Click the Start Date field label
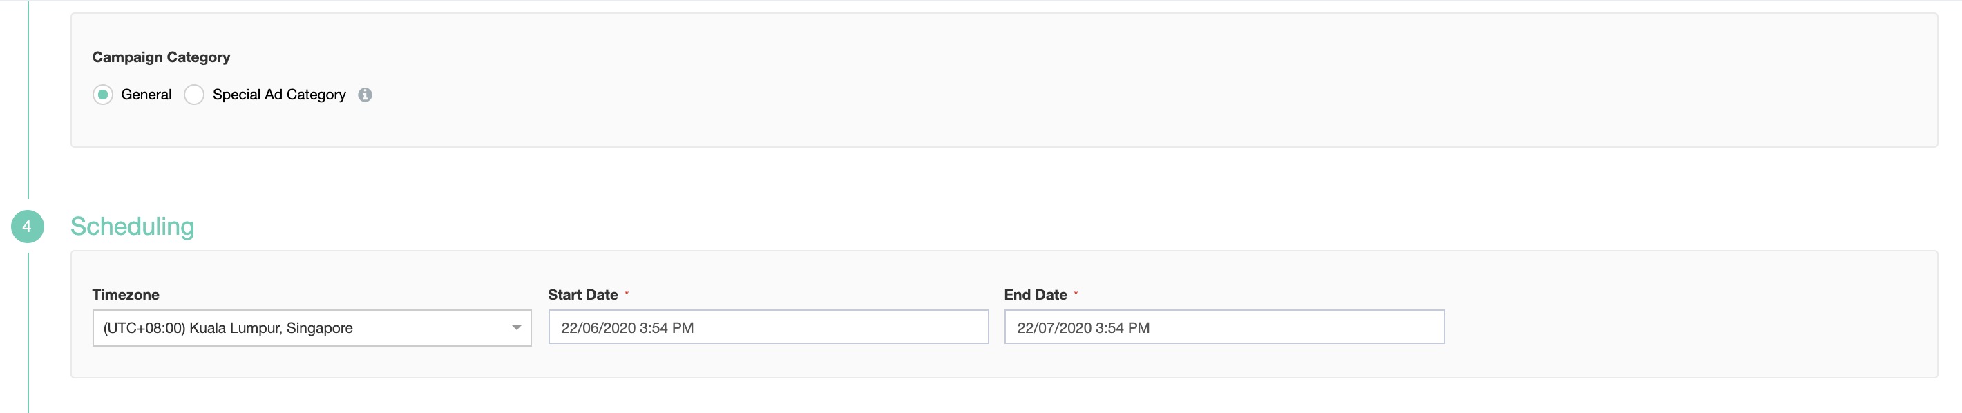This screenshot has width=1962, height=413. click(582, 295)
